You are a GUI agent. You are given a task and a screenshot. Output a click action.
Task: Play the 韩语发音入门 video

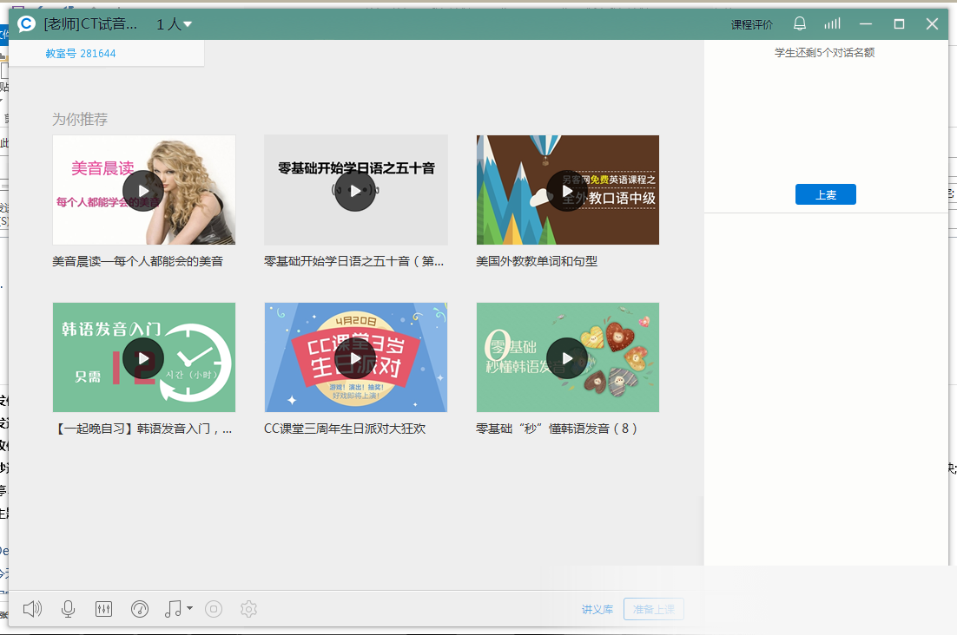coord(143,358)
